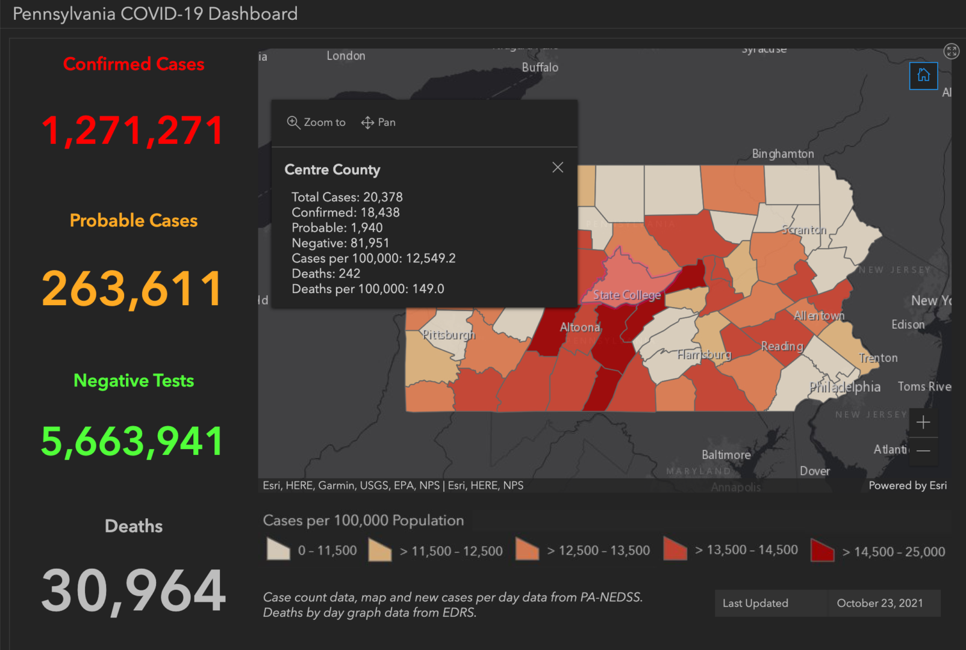Click the Negative Tests 5,663,941 value
The height and width of the screenshot is (650, 966).
pyautogui.click(x=132, y=441)
